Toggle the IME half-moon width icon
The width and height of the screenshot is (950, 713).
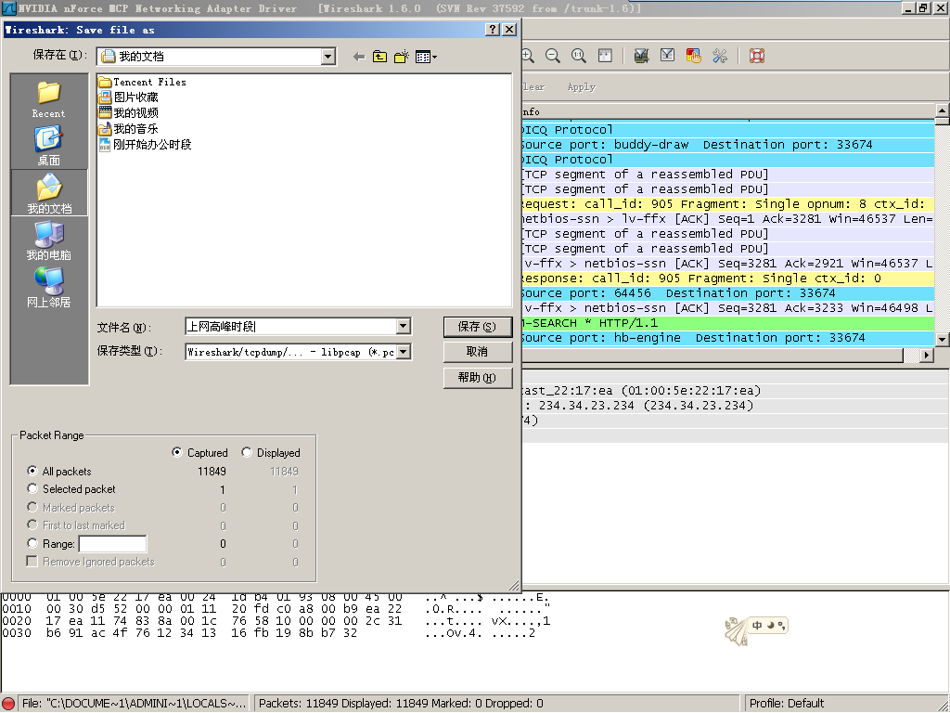[770, 625]
